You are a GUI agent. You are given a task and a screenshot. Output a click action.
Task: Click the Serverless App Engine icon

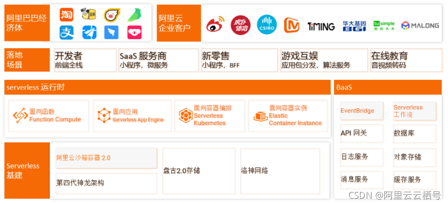pyautogui.click(x=104, y=115)
